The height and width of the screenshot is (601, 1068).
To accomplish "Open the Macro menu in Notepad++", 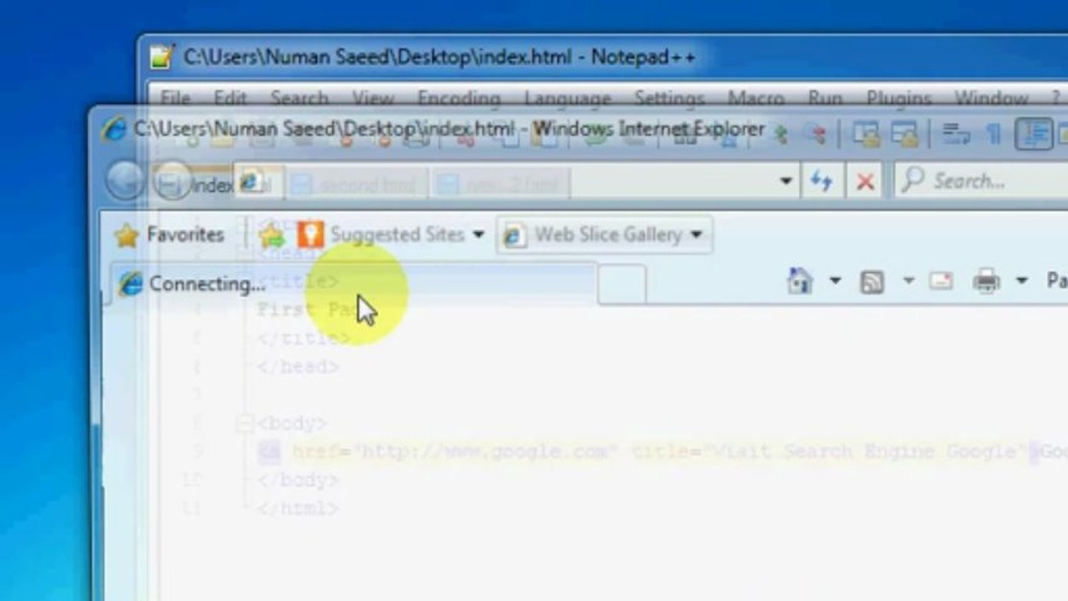I will coord(756,98).
